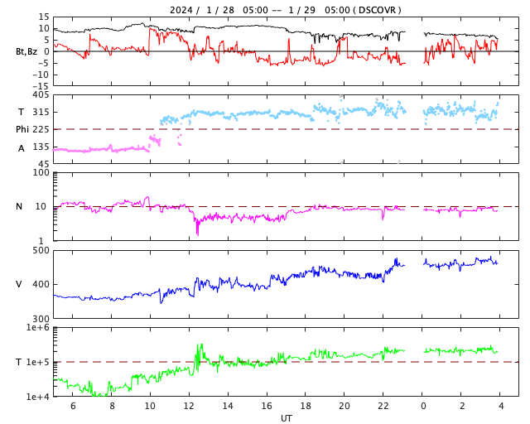Click the '20' hour tick on UT axis
Viewport: 530px width, 424px height.
click(x=344, y=406)
